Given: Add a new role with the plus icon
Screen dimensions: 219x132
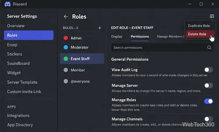Looking at the screenshot, I should click(100, 28).
